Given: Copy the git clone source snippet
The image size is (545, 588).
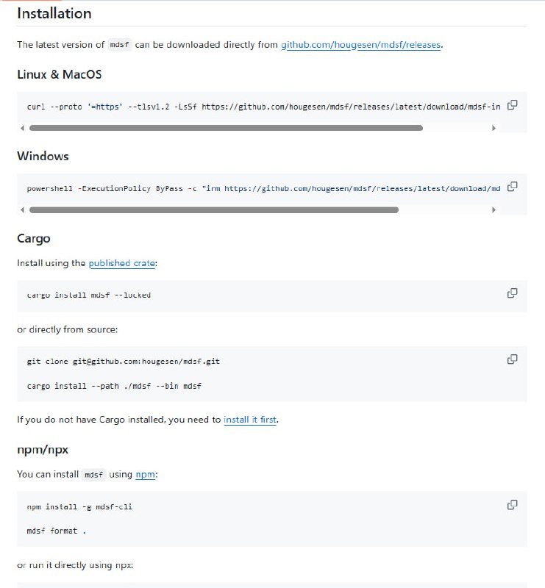Looking at the screenshot, I should (513, 359).
